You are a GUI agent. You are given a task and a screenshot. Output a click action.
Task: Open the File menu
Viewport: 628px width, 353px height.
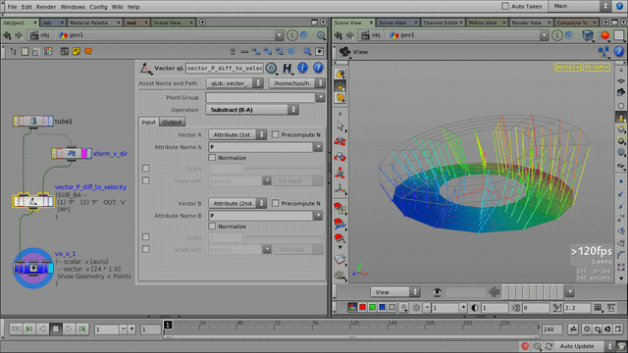coord(13,7)
